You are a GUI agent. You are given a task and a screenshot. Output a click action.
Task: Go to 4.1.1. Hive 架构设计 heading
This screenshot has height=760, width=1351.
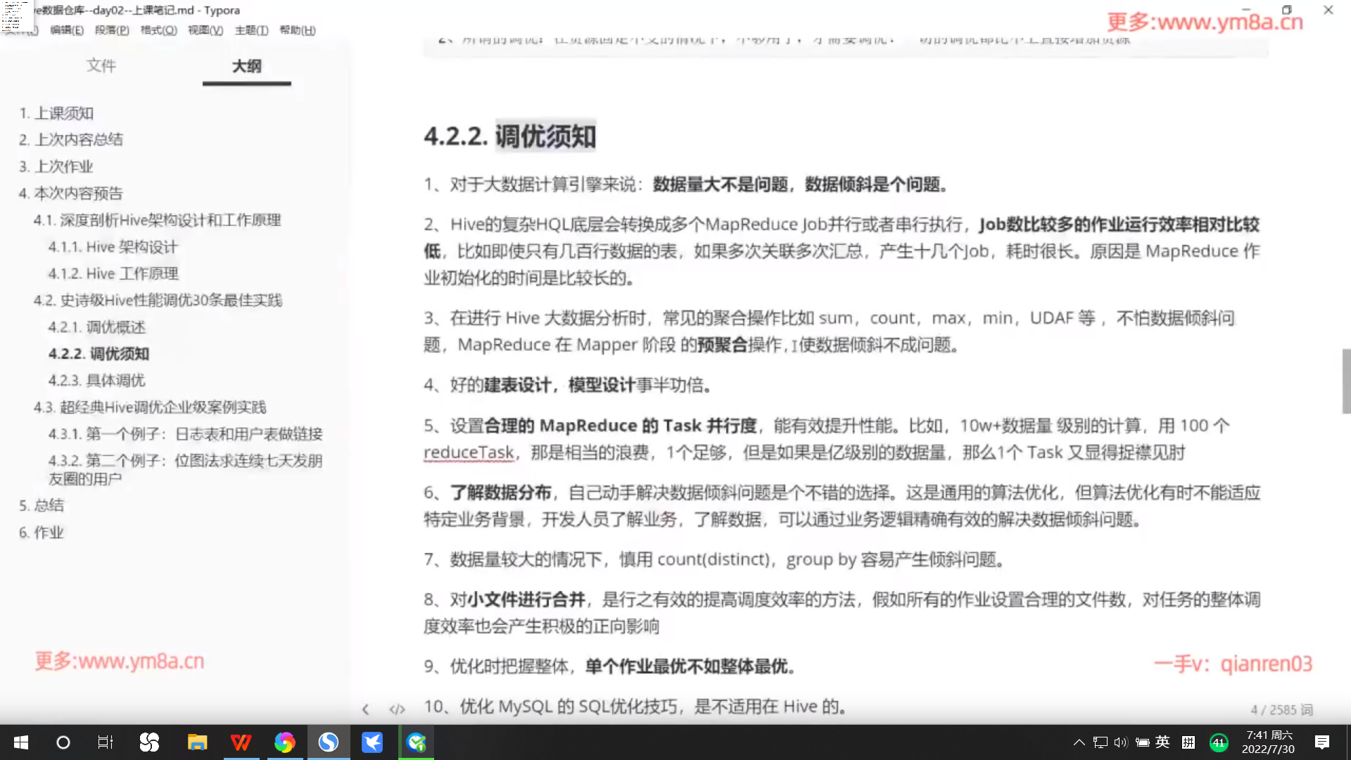click(113, 247)
